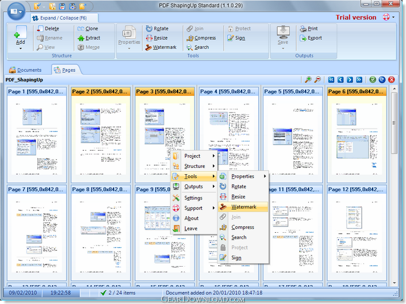Go to first page navigation icon
Image resolution: width=406 pixels, height=304 pixels.
(331, 80)
